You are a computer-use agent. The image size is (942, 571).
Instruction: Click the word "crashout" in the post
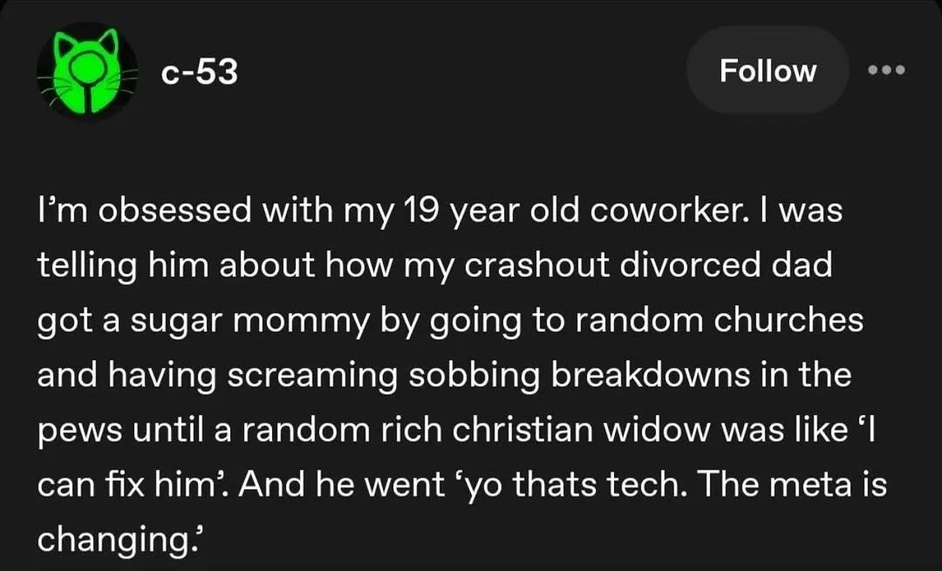(x=537, y=266)
